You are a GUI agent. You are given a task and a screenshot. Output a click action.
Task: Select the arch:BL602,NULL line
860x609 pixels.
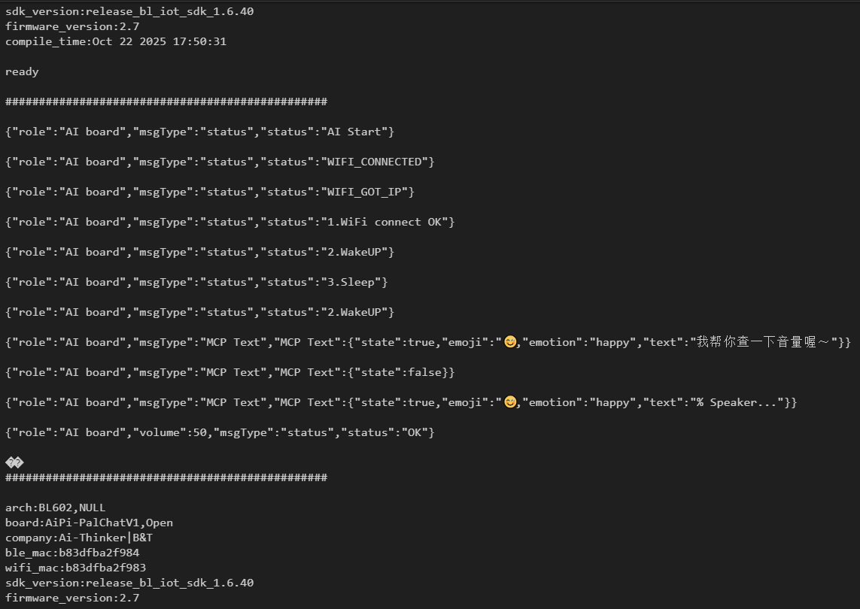tap(56, 507)
